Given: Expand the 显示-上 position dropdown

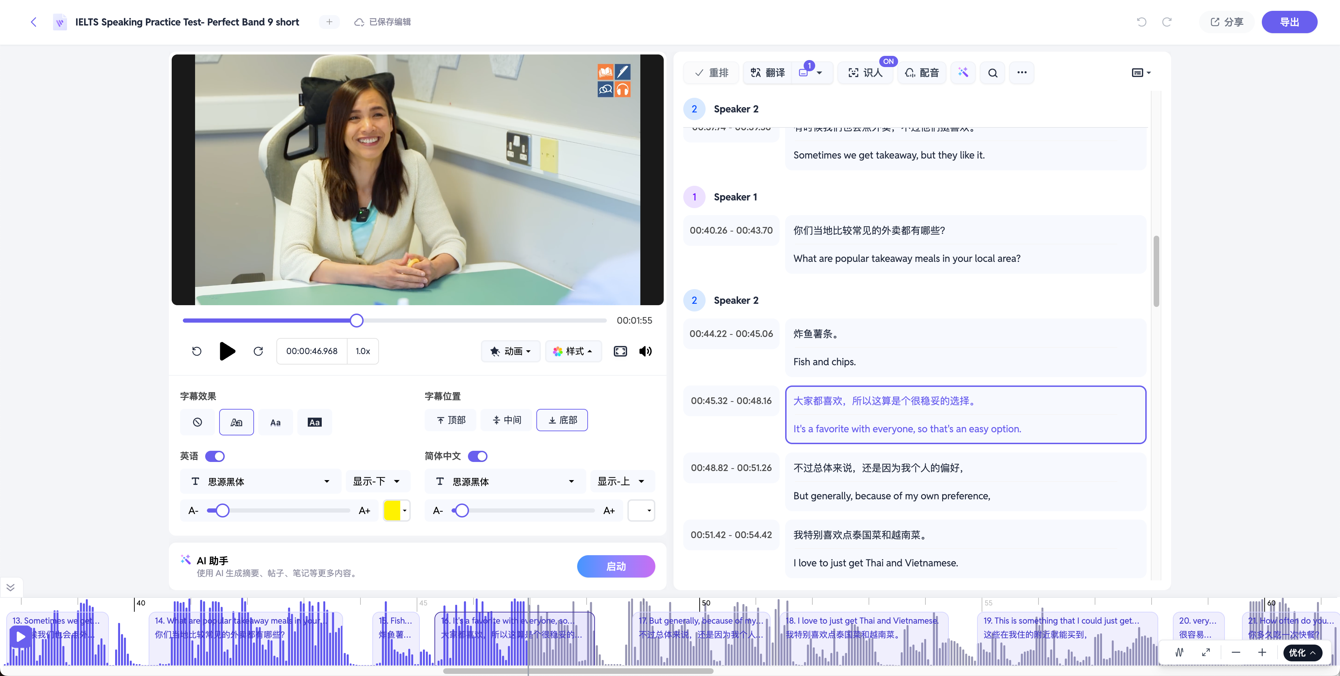Looking at the screenshot, I should 622,482.
